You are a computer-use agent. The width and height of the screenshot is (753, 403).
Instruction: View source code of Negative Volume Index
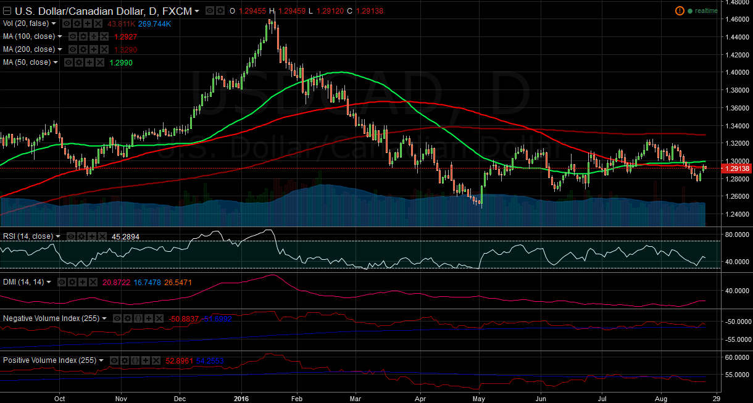point(138,318)
